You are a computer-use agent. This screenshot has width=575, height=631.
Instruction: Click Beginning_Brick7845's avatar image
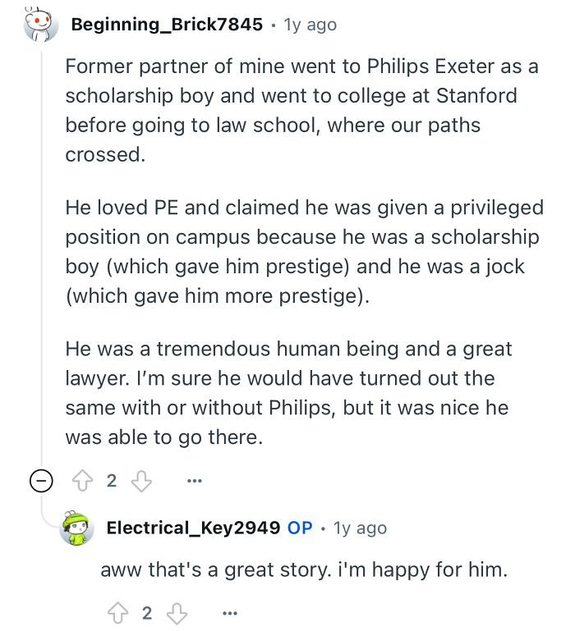click(x=38, y=25)
